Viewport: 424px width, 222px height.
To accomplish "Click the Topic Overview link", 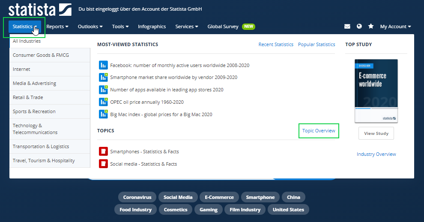I will [x=319, y=131].
